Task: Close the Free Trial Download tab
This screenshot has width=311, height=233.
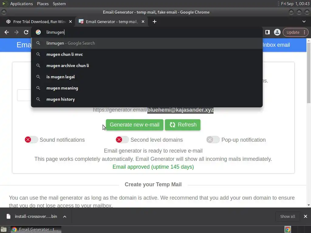Action: tap(70, 22)
